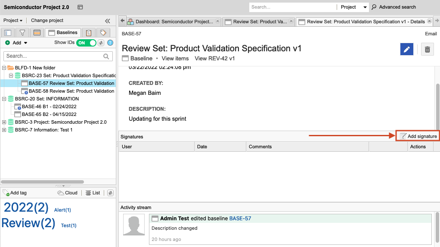Refresh the tag cloud panel
The height and width of the screenshot is (247, 440).
[110, 193]
